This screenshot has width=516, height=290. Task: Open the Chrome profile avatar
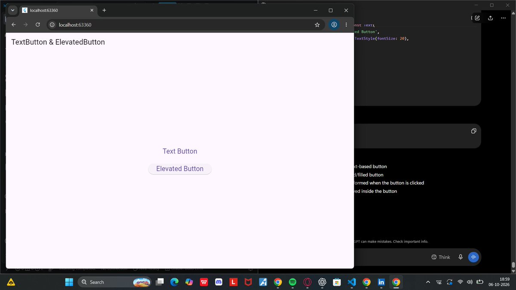pyautogui.click(x=334, y=25)
